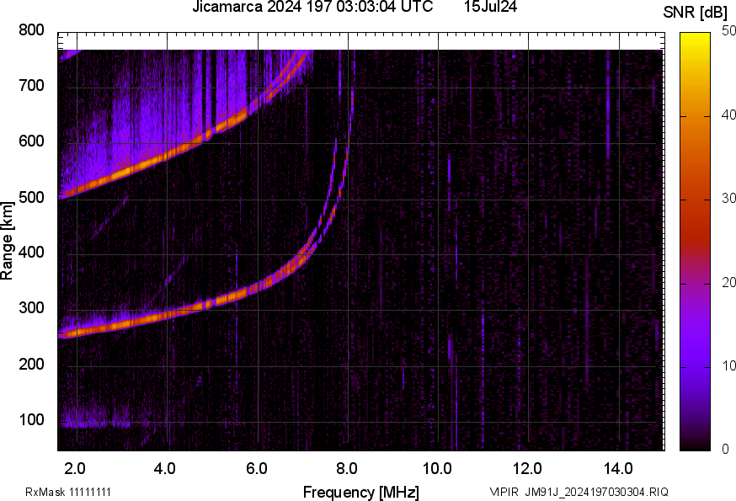Screen dimensions: 736x501
Task: Click the range tick label 400
Action: coord(31,253)
